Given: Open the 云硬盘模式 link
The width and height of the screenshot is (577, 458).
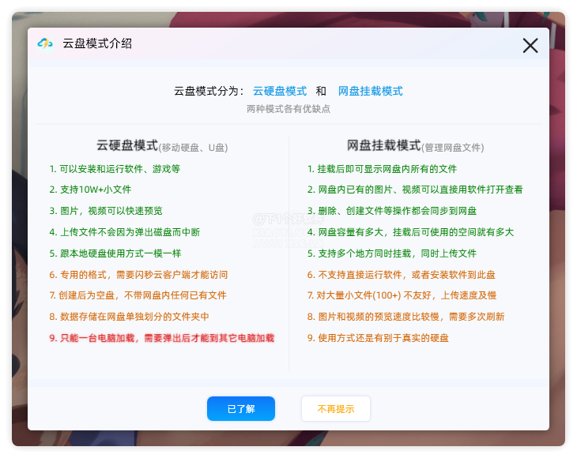Looking at the screenshot, I should pyautogui.click(x=280, y=91).
